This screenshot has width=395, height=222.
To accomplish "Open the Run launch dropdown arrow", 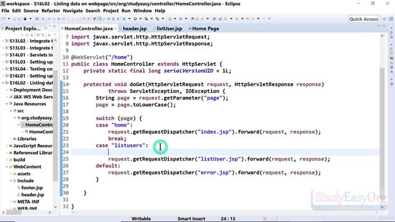I will pos(141,18).
